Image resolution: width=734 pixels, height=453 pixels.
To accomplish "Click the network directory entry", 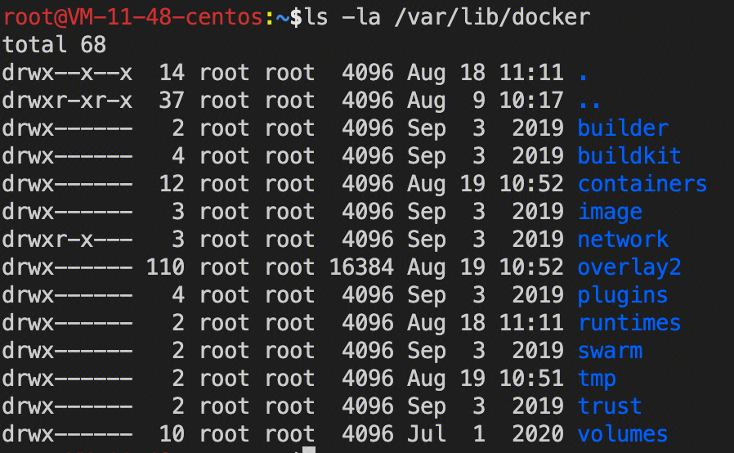I will pos(623,240).
